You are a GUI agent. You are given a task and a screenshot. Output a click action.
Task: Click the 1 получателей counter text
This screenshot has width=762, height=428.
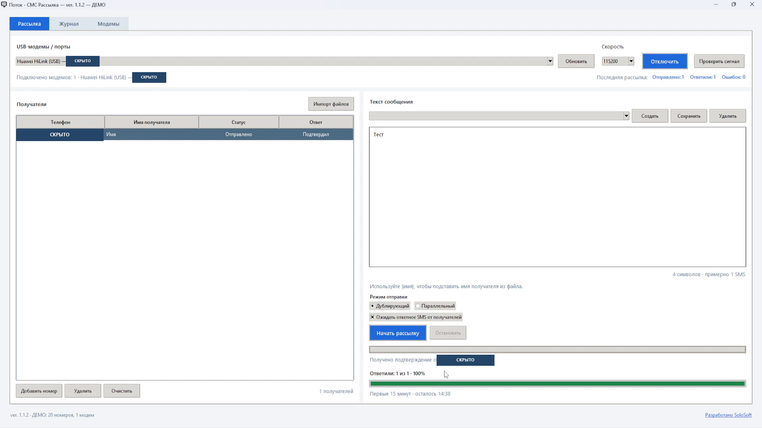pos(336,391)
